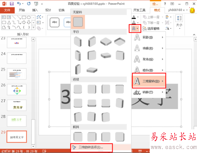Click the Text Fill letter A icon
Screen dimensions: 197x153
(x=134, y=17)
